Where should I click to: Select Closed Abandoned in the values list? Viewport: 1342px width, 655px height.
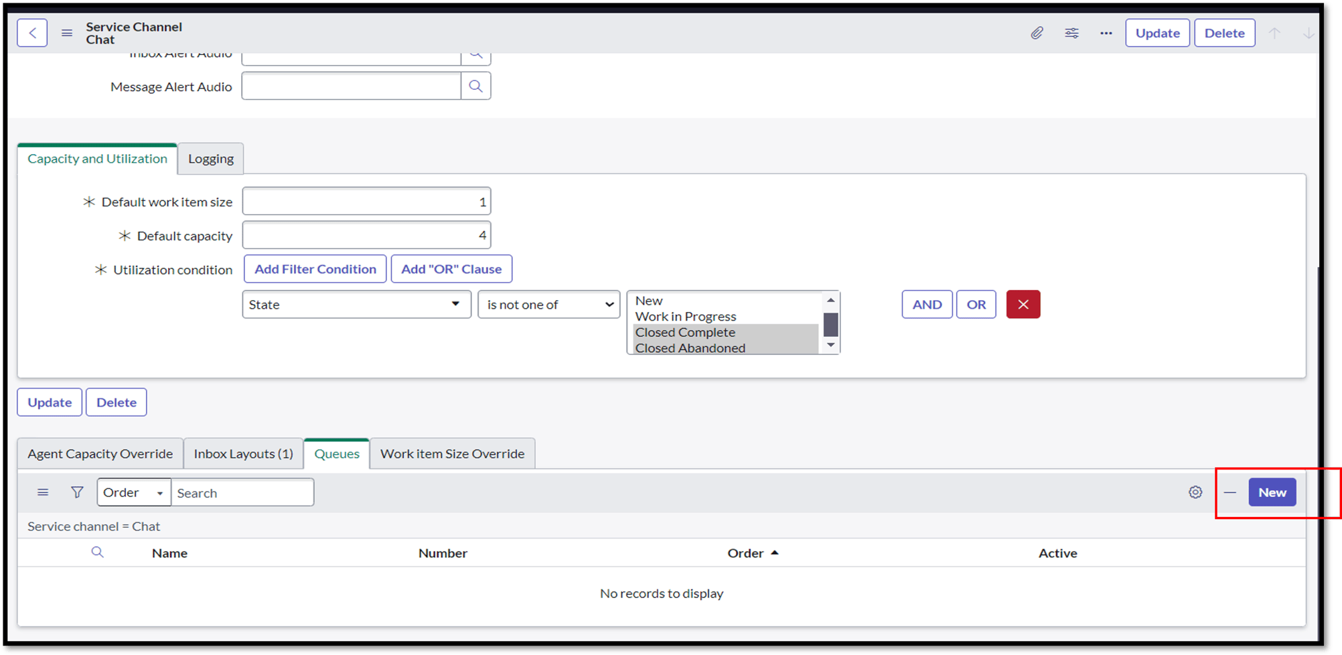pyautogui.click(x=690, y=348)
